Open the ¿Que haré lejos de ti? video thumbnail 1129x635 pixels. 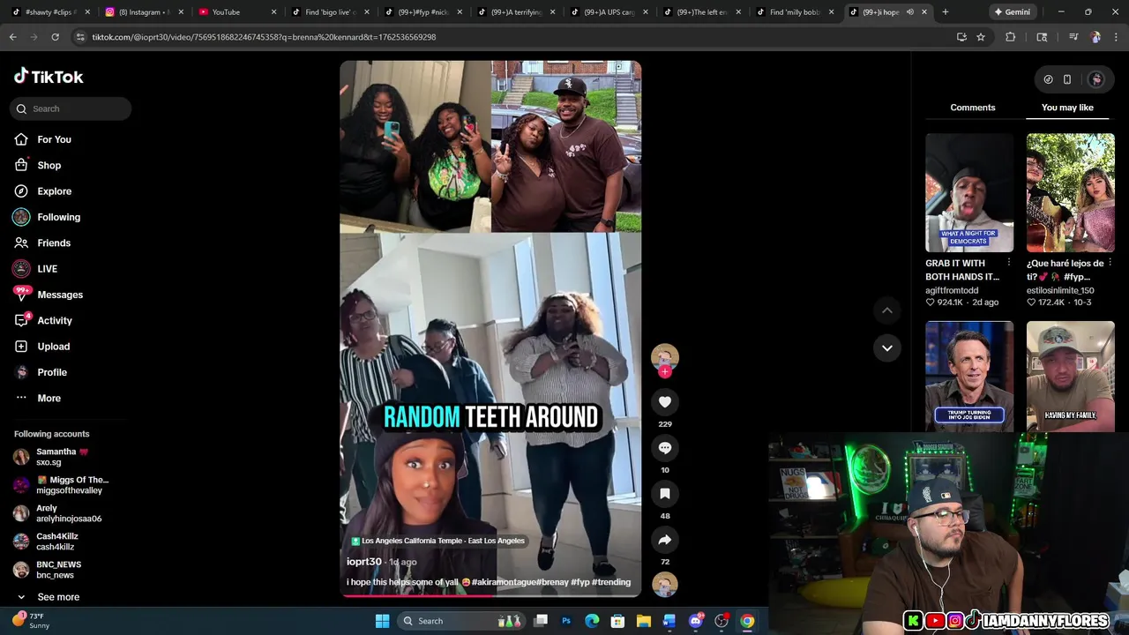[x=1071, y=192]
